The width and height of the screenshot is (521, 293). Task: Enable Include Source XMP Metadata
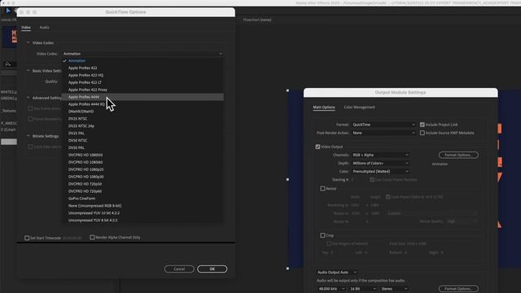click(x=422, y=133)
